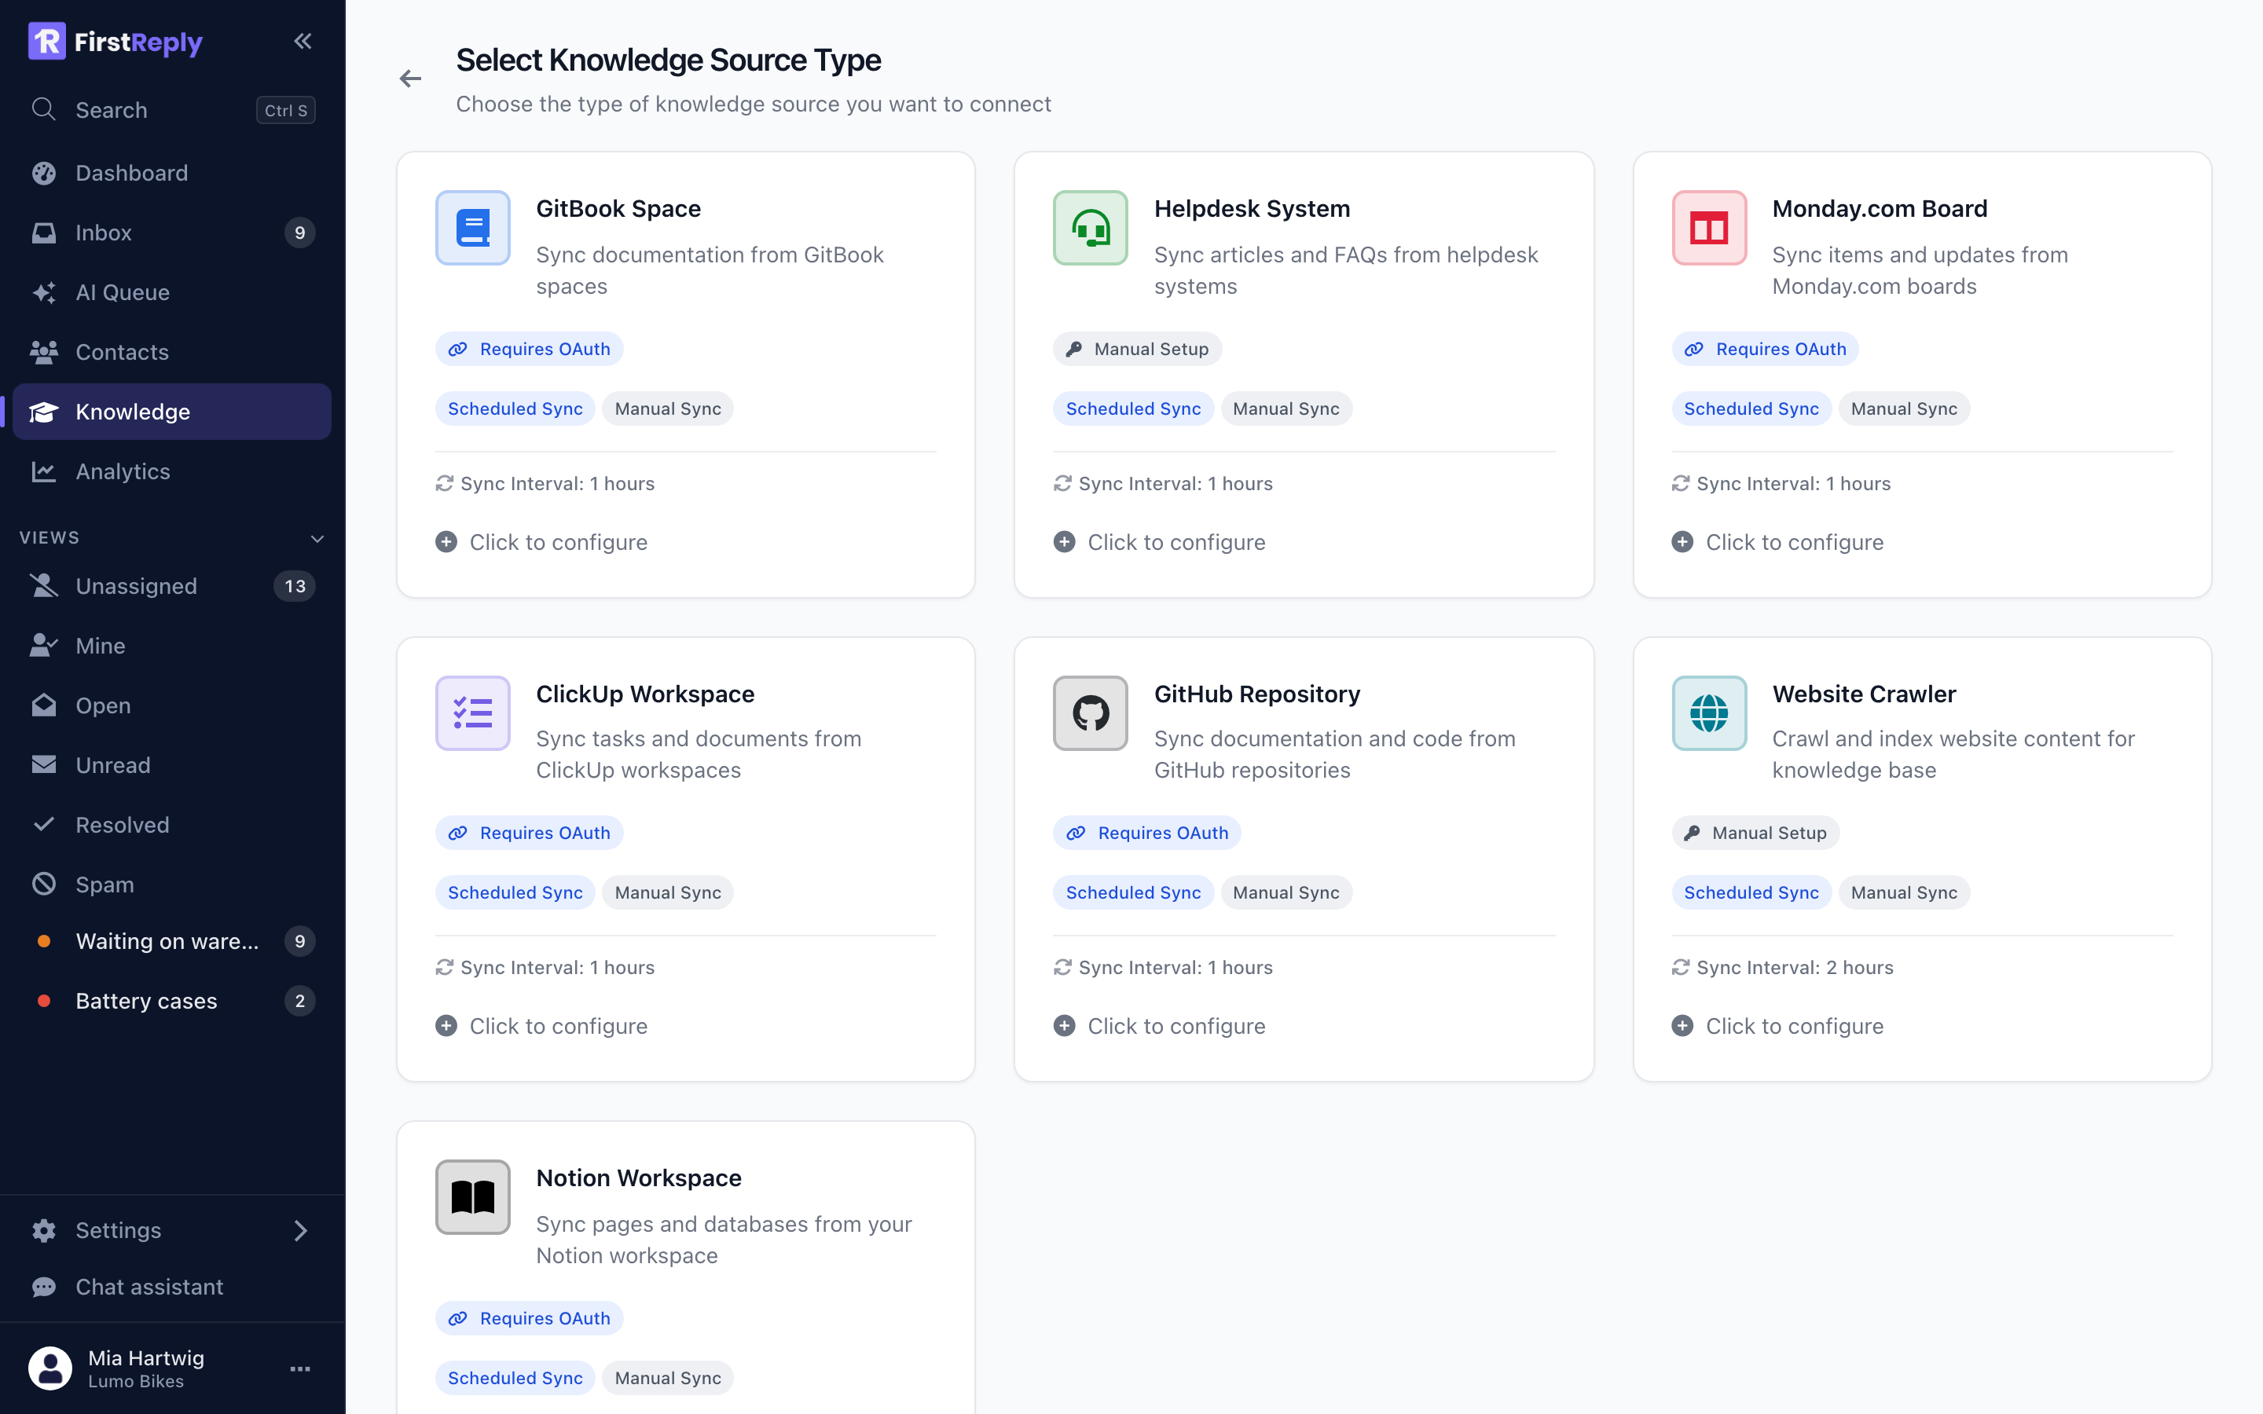This screenshot has height=1414, width=2263.
Task: Click the 'Lumo Bikes' workspace name
Action: pos(136,1383)
